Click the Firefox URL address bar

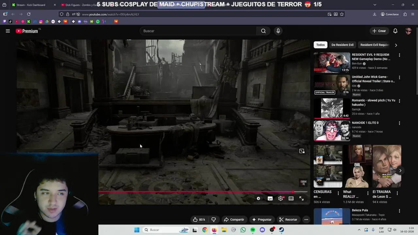coord(202,14)
